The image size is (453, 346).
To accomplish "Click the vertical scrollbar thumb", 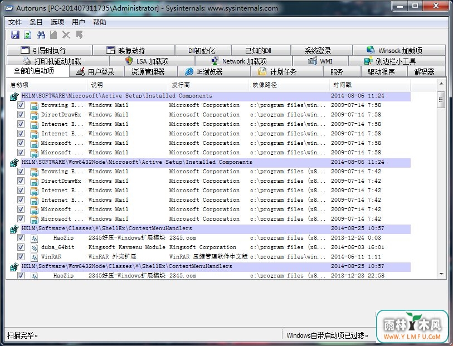I will point(441,100).
